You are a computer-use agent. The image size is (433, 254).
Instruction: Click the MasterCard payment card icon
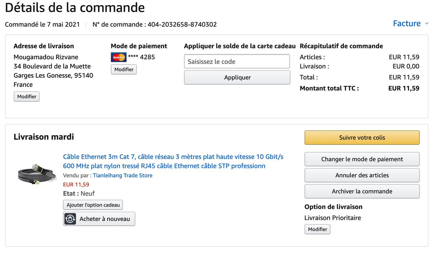click(x=118, y=57)
